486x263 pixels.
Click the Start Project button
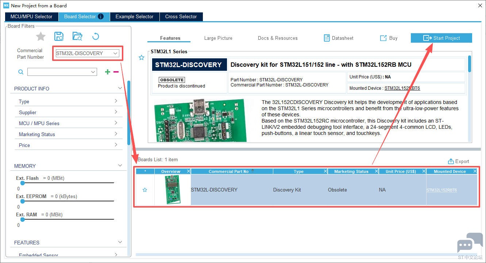(x=441, y=38)
